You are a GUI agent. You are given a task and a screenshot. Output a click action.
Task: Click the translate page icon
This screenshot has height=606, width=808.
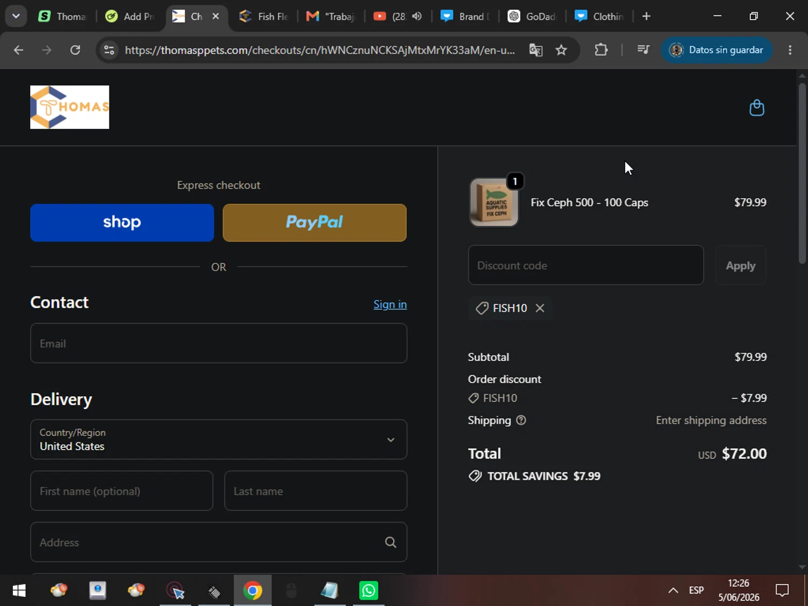[x=536, y=50]
